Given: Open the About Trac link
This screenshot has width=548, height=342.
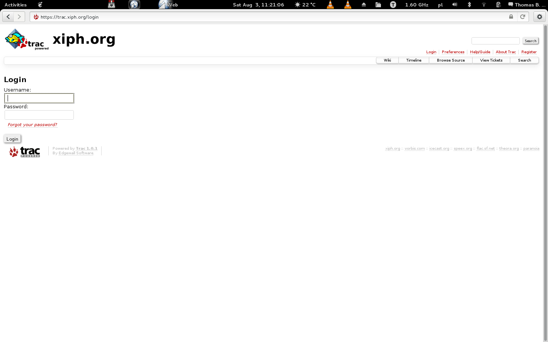Looking at the screenshot, I should pyautogui.click(x=506, y=52).
